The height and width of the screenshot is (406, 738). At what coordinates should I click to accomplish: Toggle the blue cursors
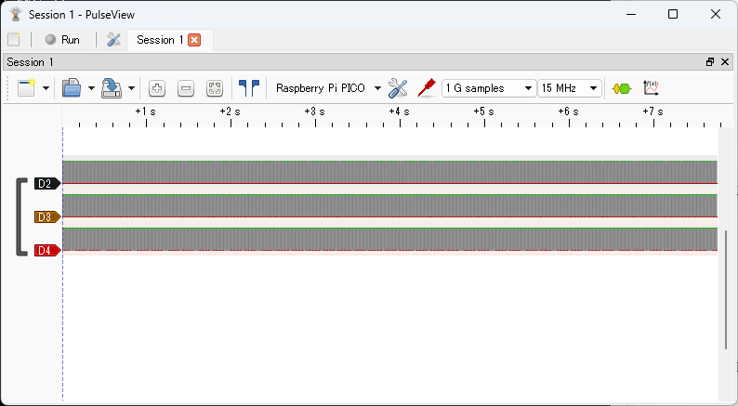pos(249,88)
